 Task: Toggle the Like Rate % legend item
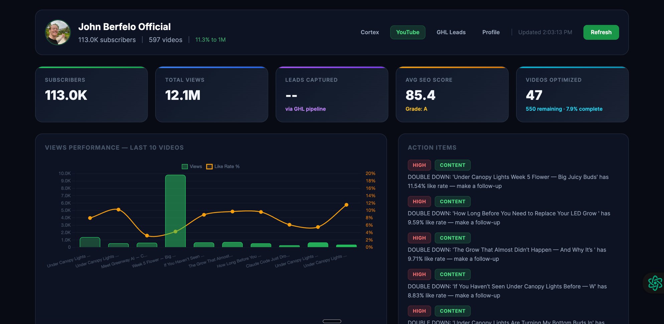click(223, 166)
